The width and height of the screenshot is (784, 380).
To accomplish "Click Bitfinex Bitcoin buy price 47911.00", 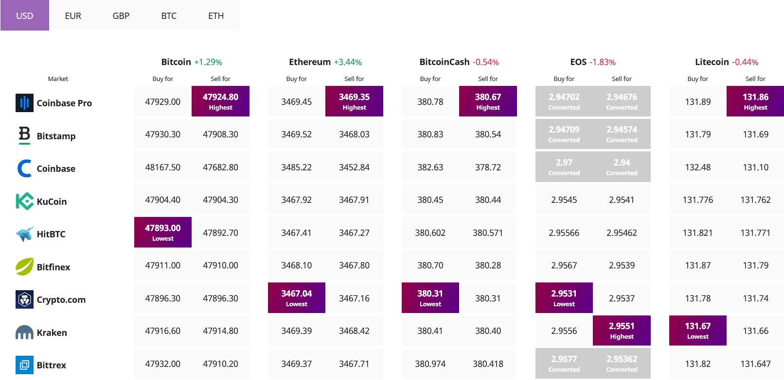I will tap(163, 265).
